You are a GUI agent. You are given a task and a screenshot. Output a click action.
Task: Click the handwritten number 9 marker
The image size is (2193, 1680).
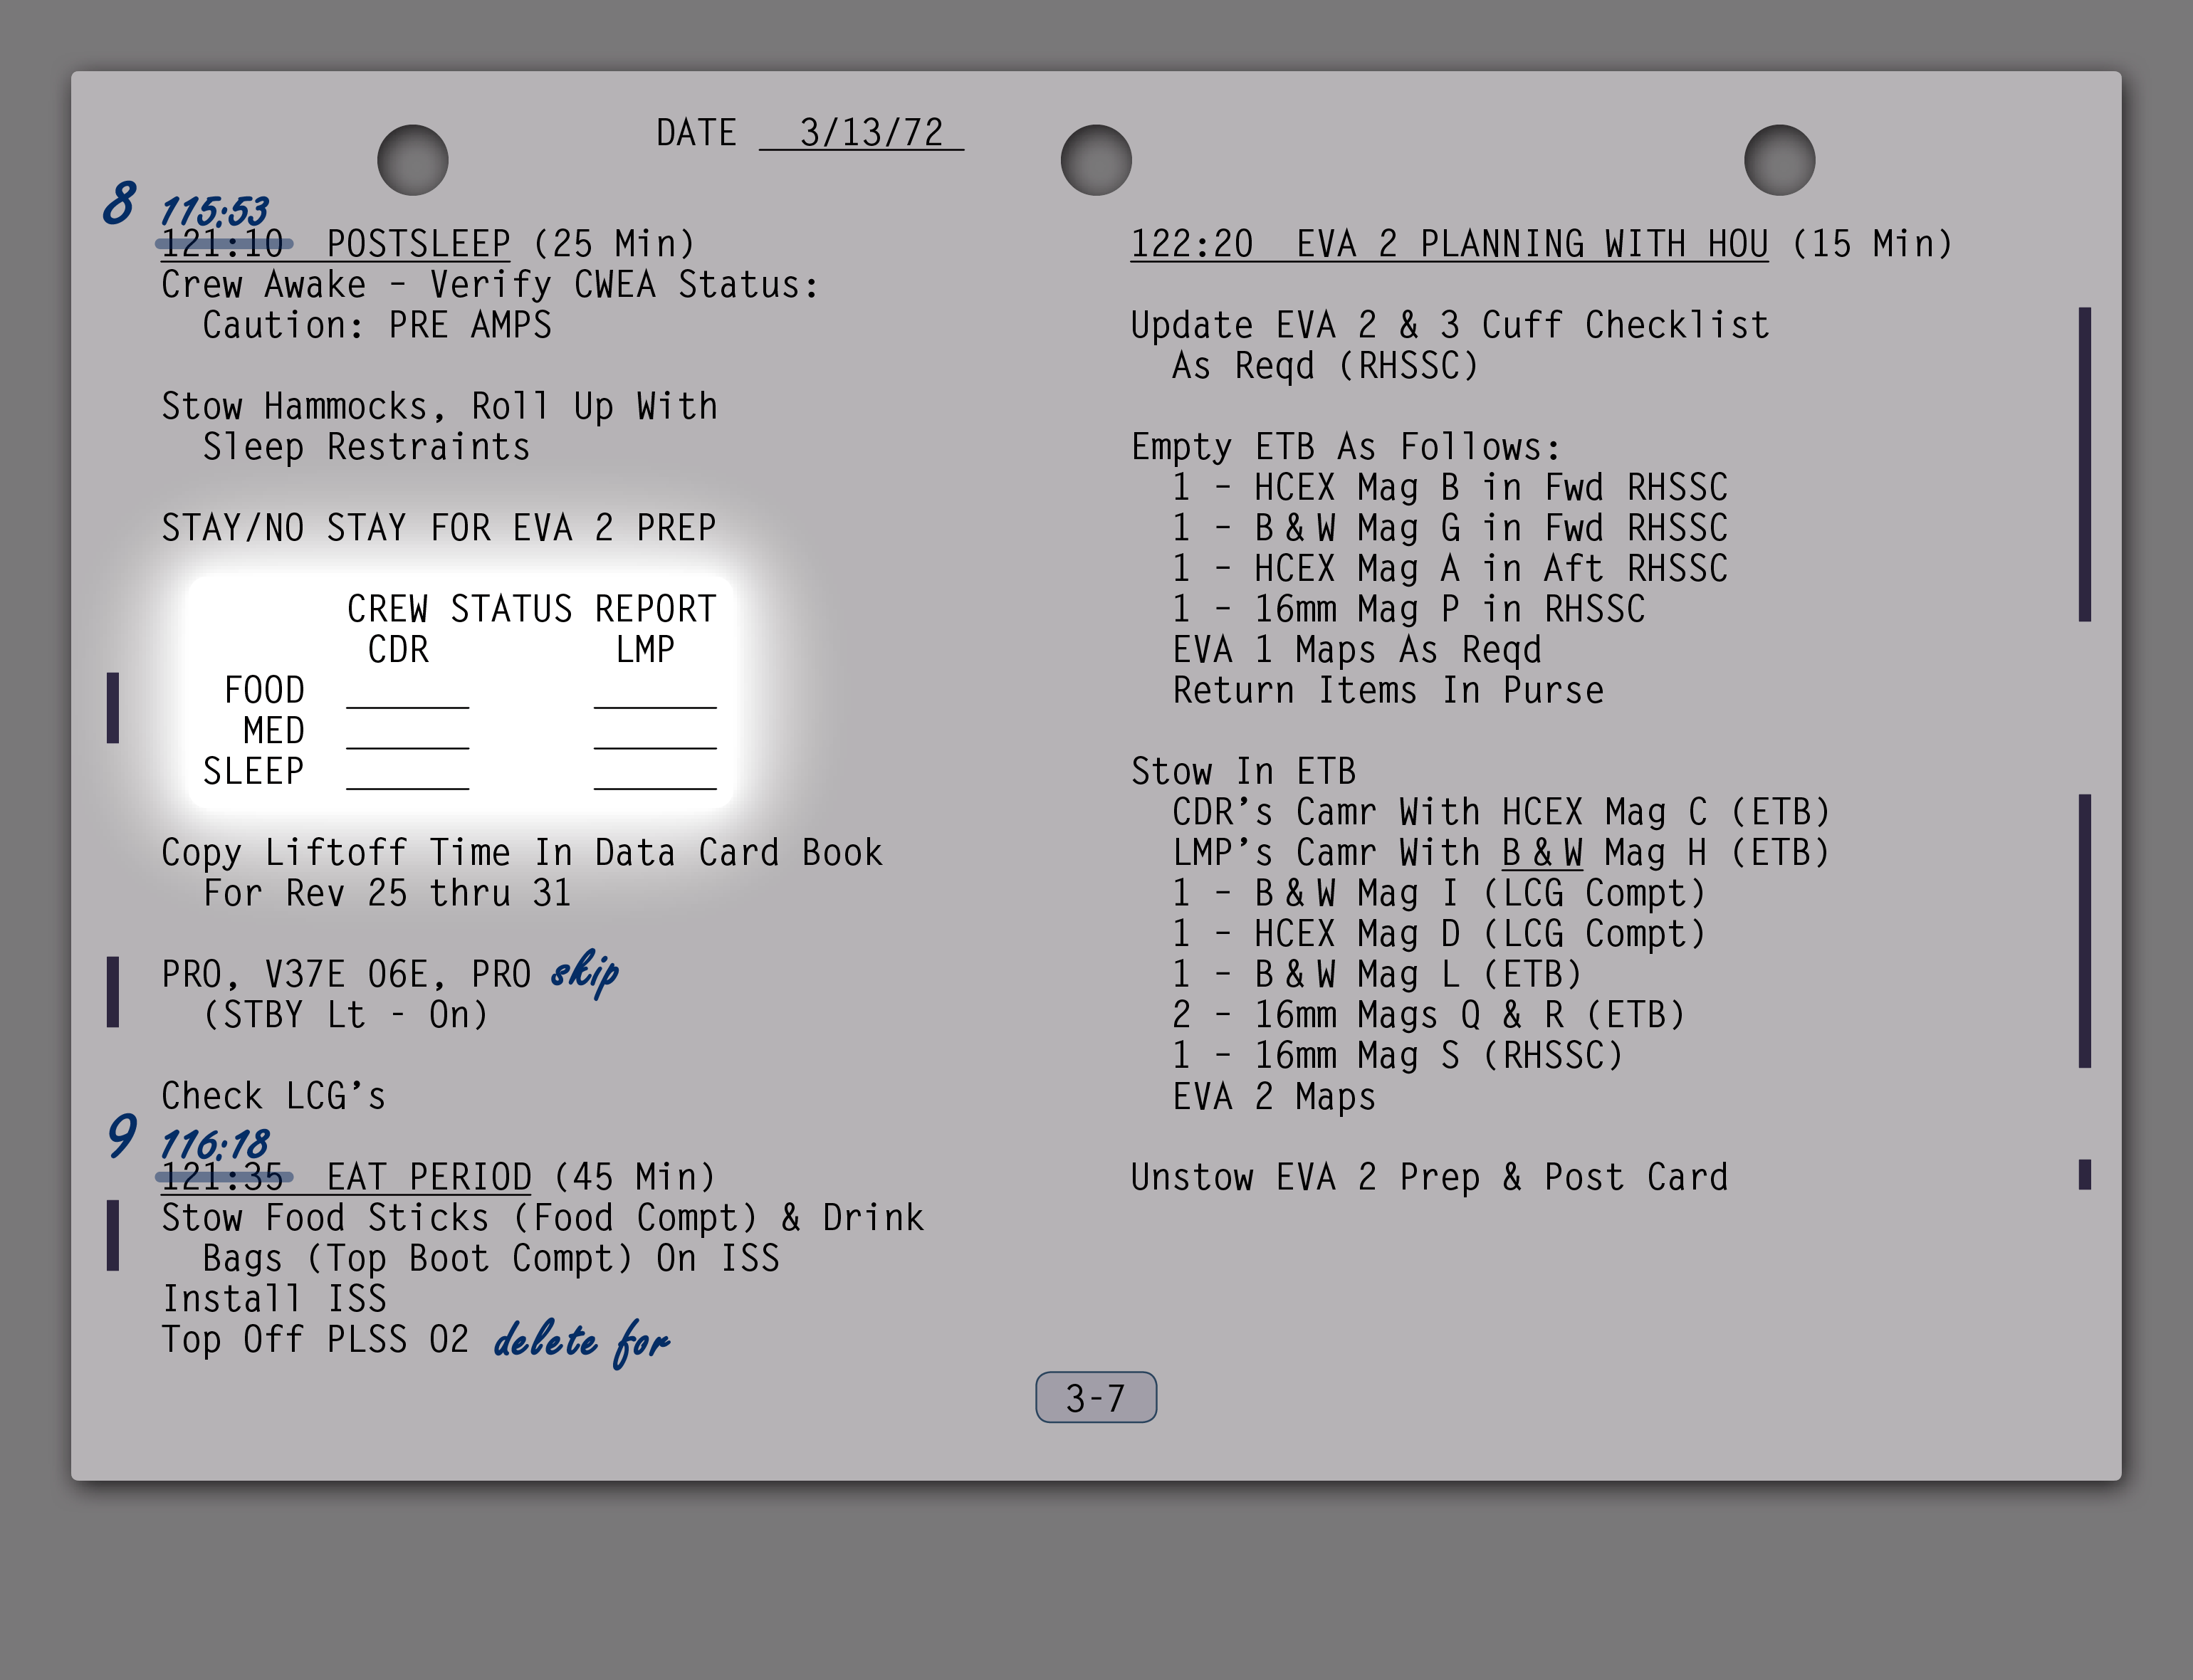(x=121, y=1136)
